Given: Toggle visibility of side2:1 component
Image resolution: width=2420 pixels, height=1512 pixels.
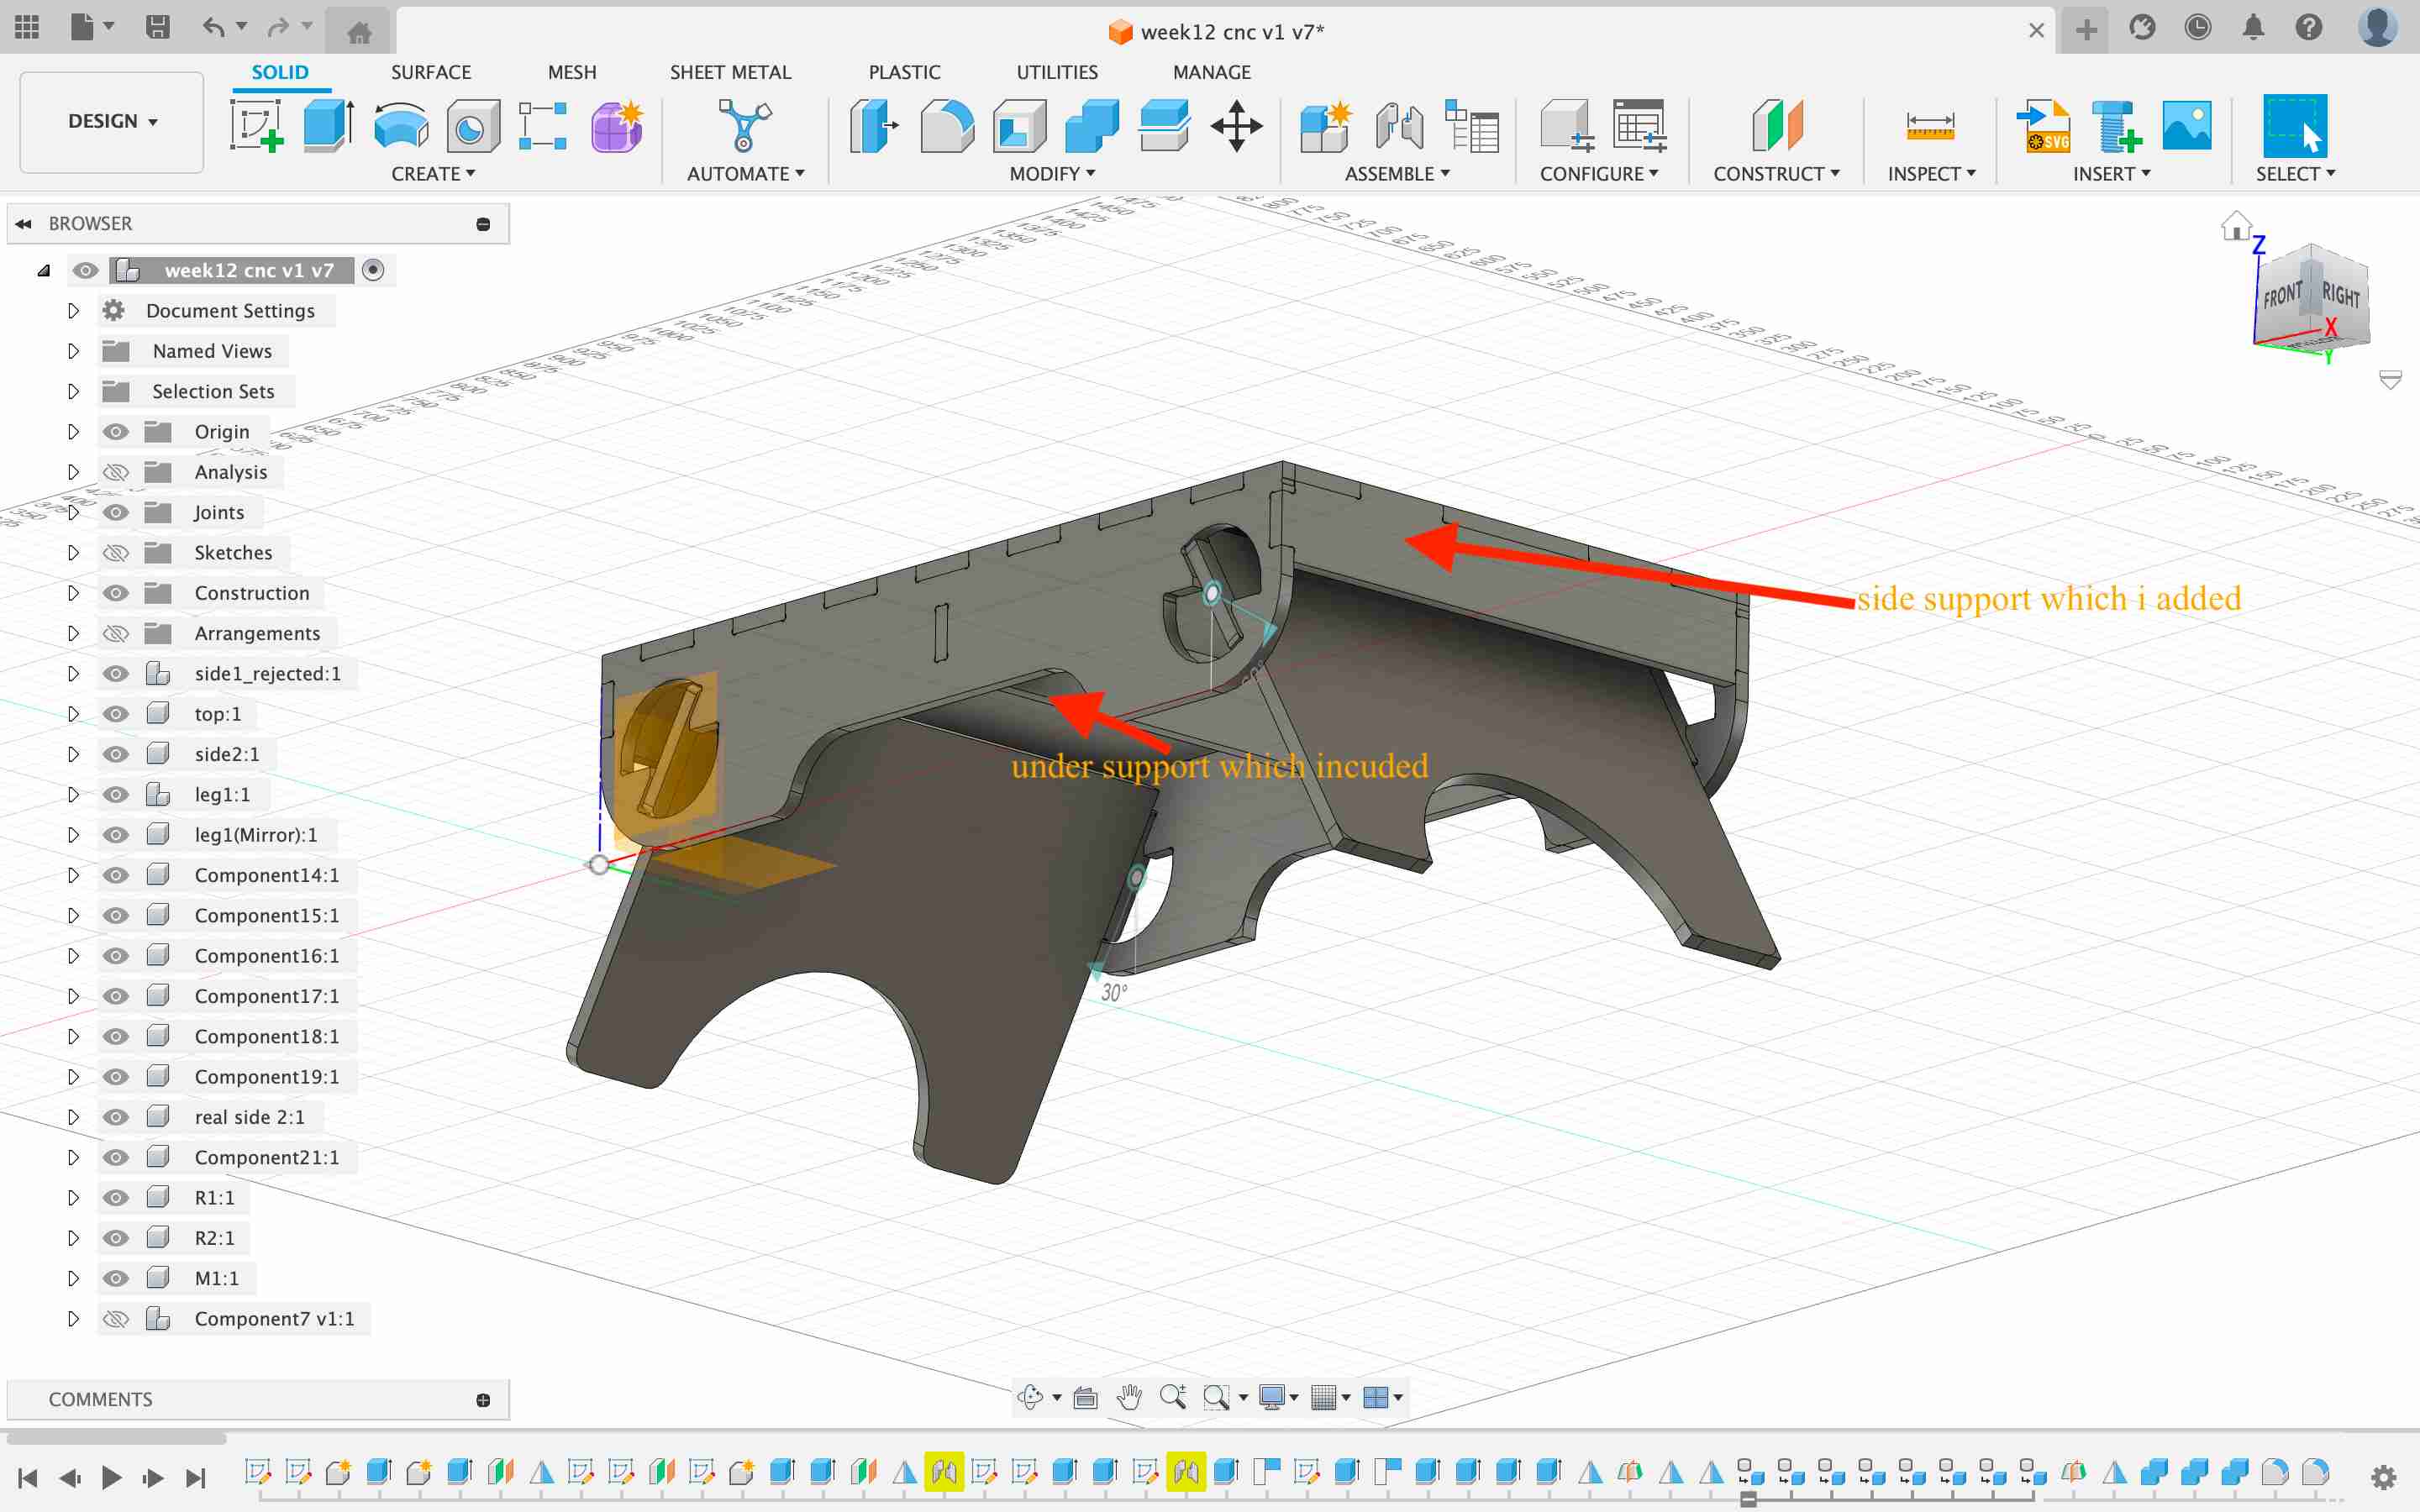Looking at the screenshot, I should coord(115,753).
